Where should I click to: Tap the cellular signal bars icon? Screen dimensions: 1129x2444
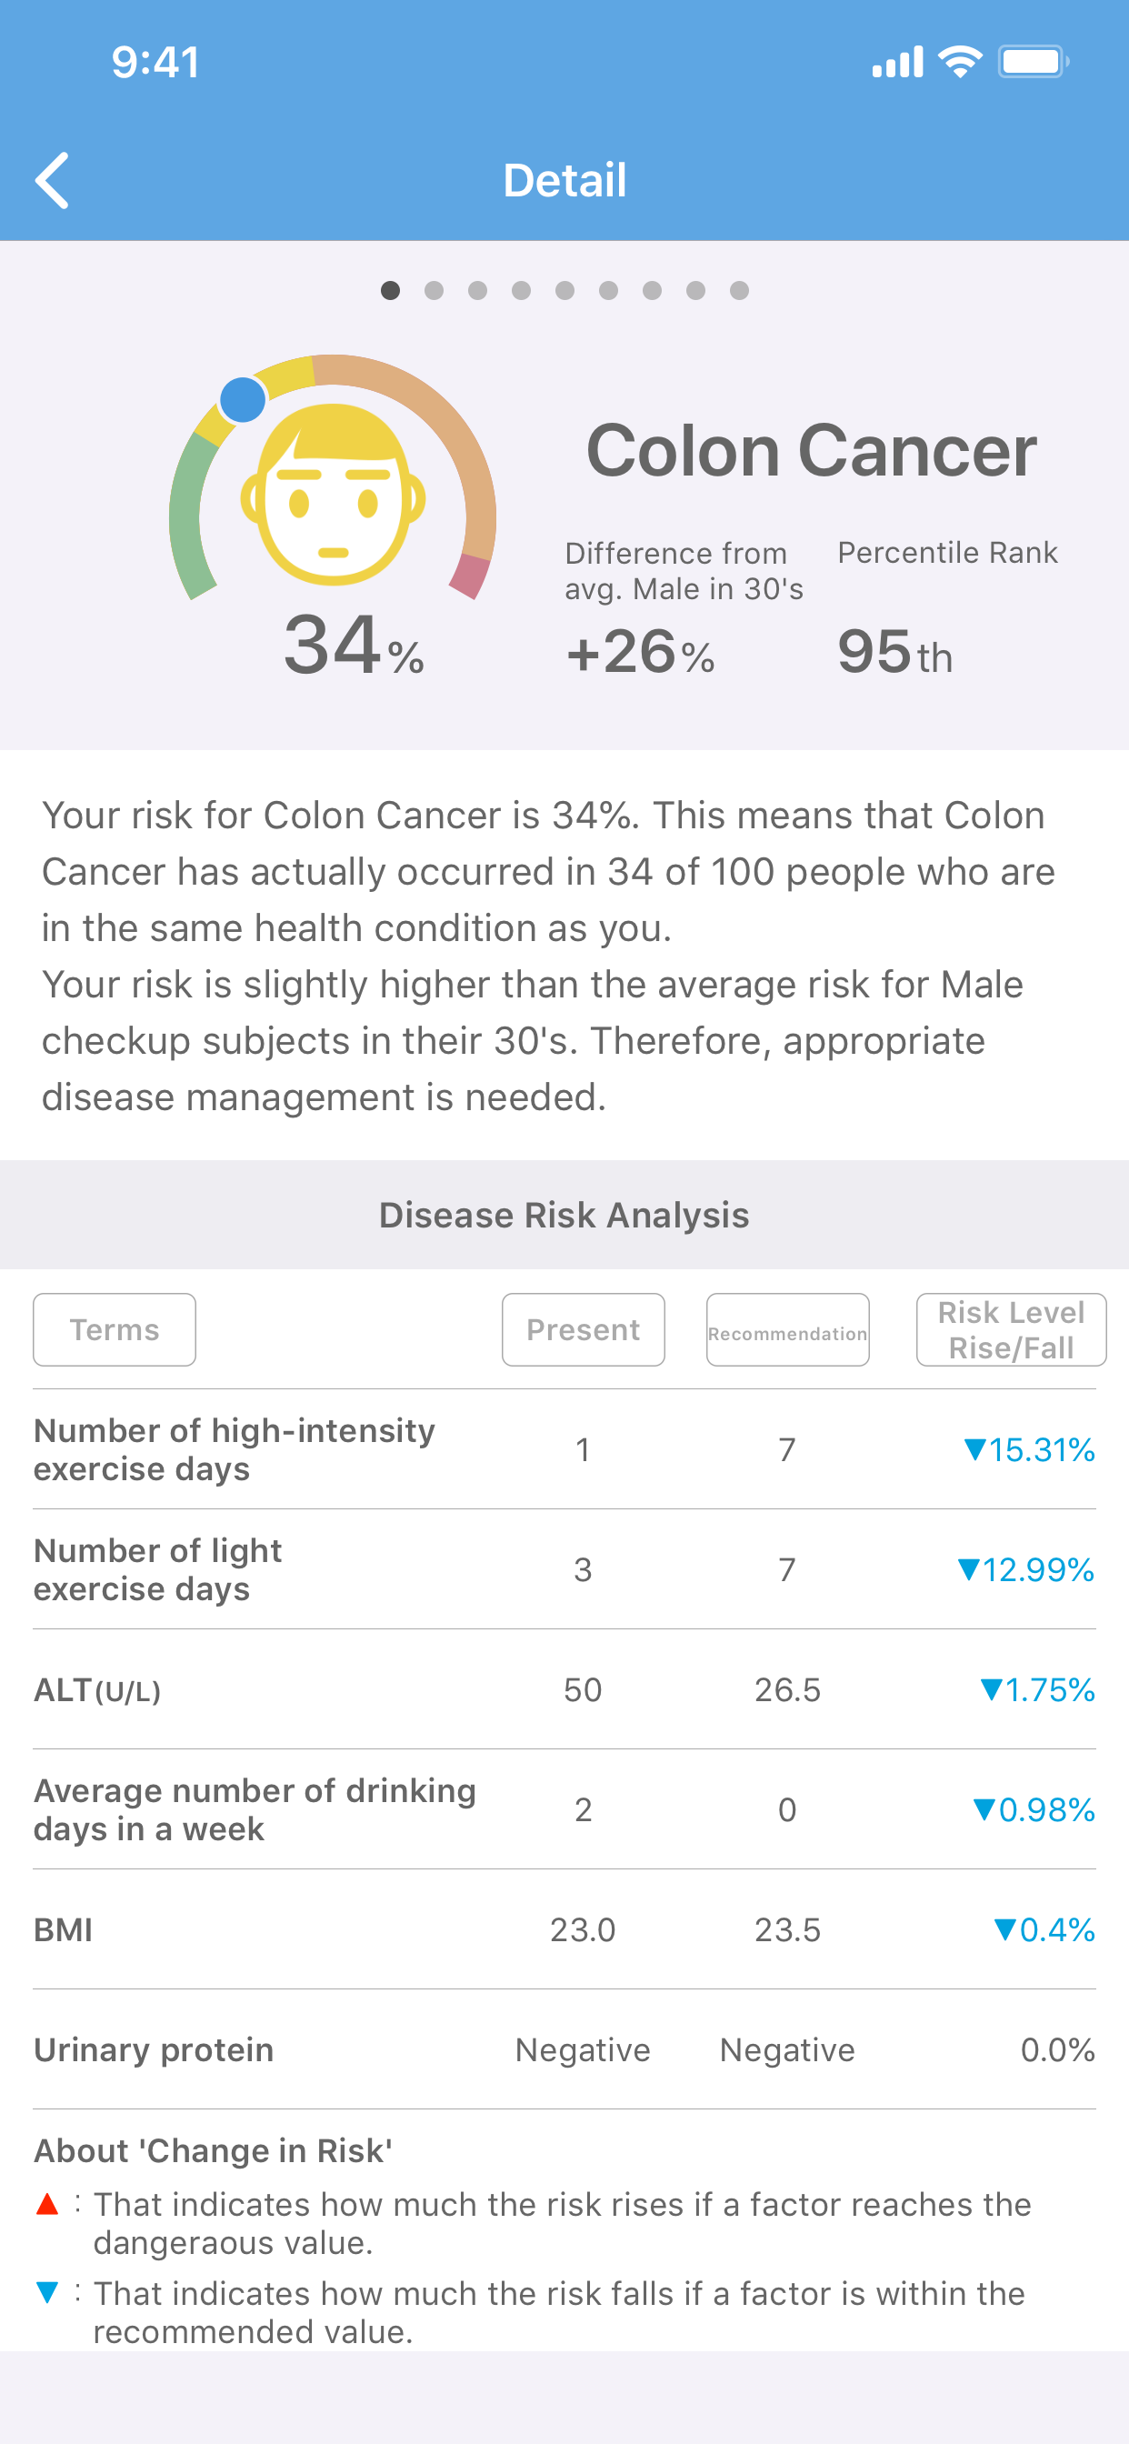coord(896,63)
